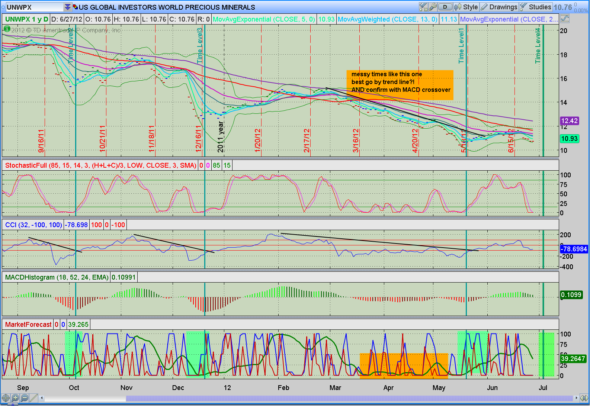Image resolution: width=590 pixels, height=406 pixels.
Task: Click the 2/17/12 red date marker label
Action: (x=307, y=141)
